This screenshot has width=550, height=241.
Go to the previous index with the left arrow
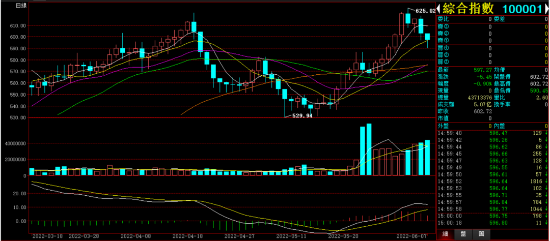click(x=438, y=9)
